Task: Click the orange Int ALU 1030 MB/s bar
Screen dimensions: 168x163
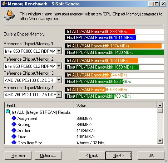Action: (102, 61)
